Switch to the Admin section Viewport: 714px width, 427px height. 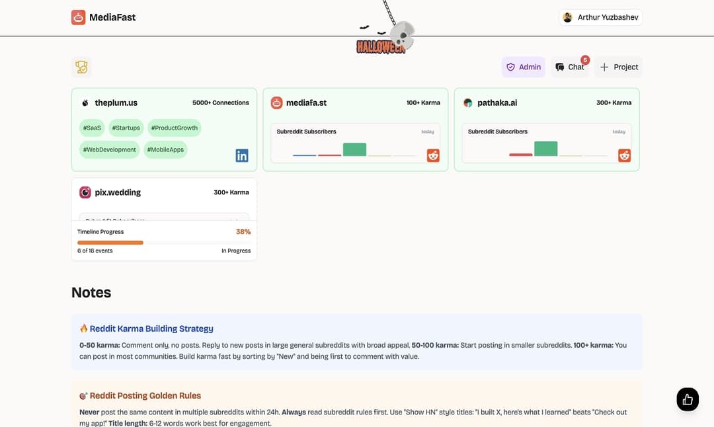coord(523,66)
